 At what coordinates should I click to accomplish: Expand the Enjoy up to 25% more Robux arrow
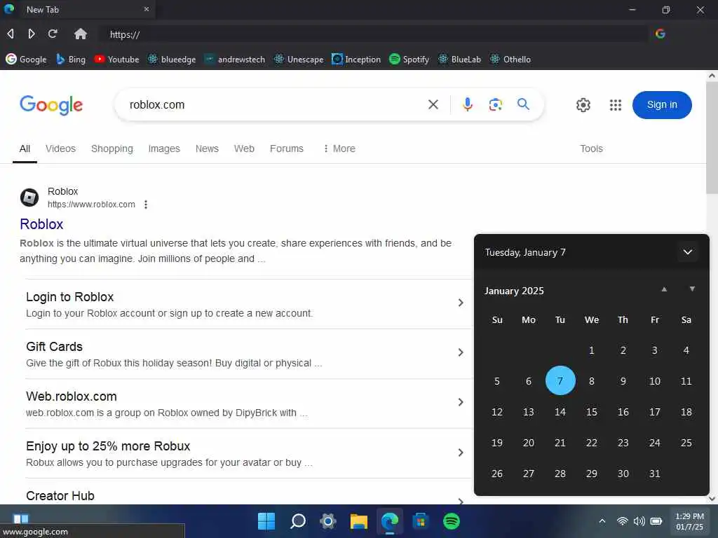coord(461,453)
